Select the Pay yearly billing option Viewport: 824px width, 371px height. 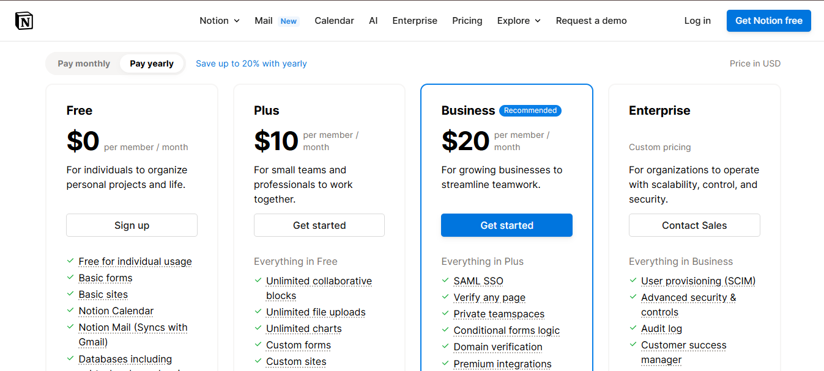(x=152, y=63)
